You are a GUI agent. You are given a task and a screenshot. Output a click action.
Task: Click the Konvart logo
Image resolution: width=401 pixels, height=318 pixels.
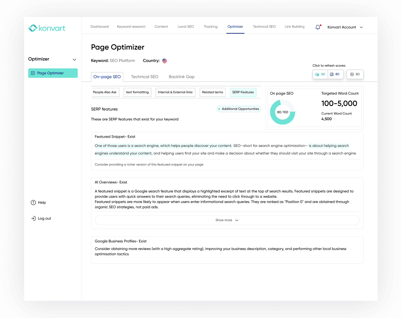(47, 28)
